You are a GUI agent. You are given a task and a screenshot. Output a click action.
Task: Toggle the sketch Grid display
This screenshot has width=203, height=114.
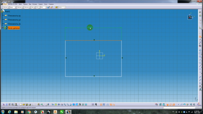click(x=101, y=104)
